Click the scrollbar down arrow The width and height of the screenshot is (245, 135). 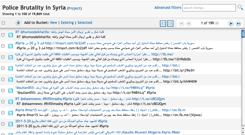[243, 132]
